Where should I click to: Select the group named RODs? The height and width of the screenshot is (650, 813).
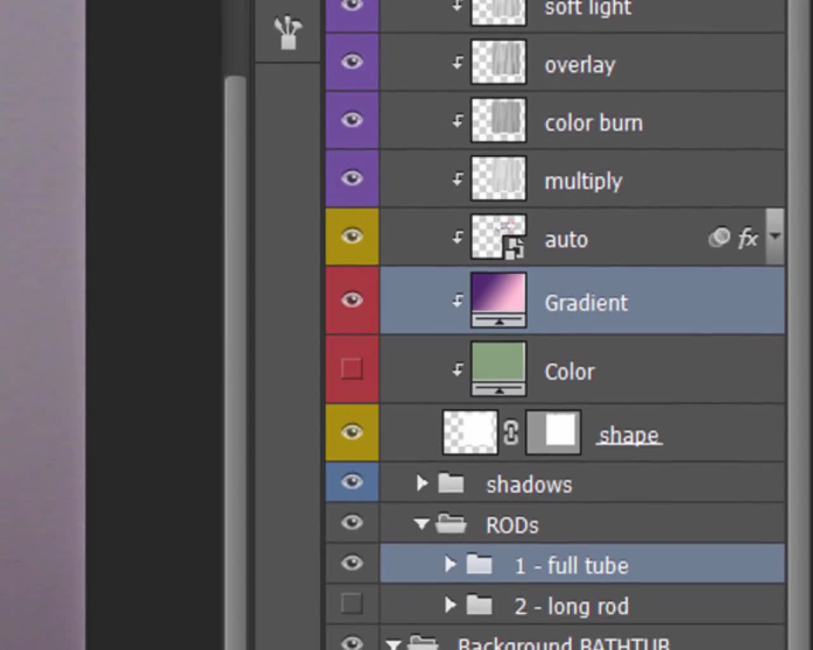click(512, 526)
